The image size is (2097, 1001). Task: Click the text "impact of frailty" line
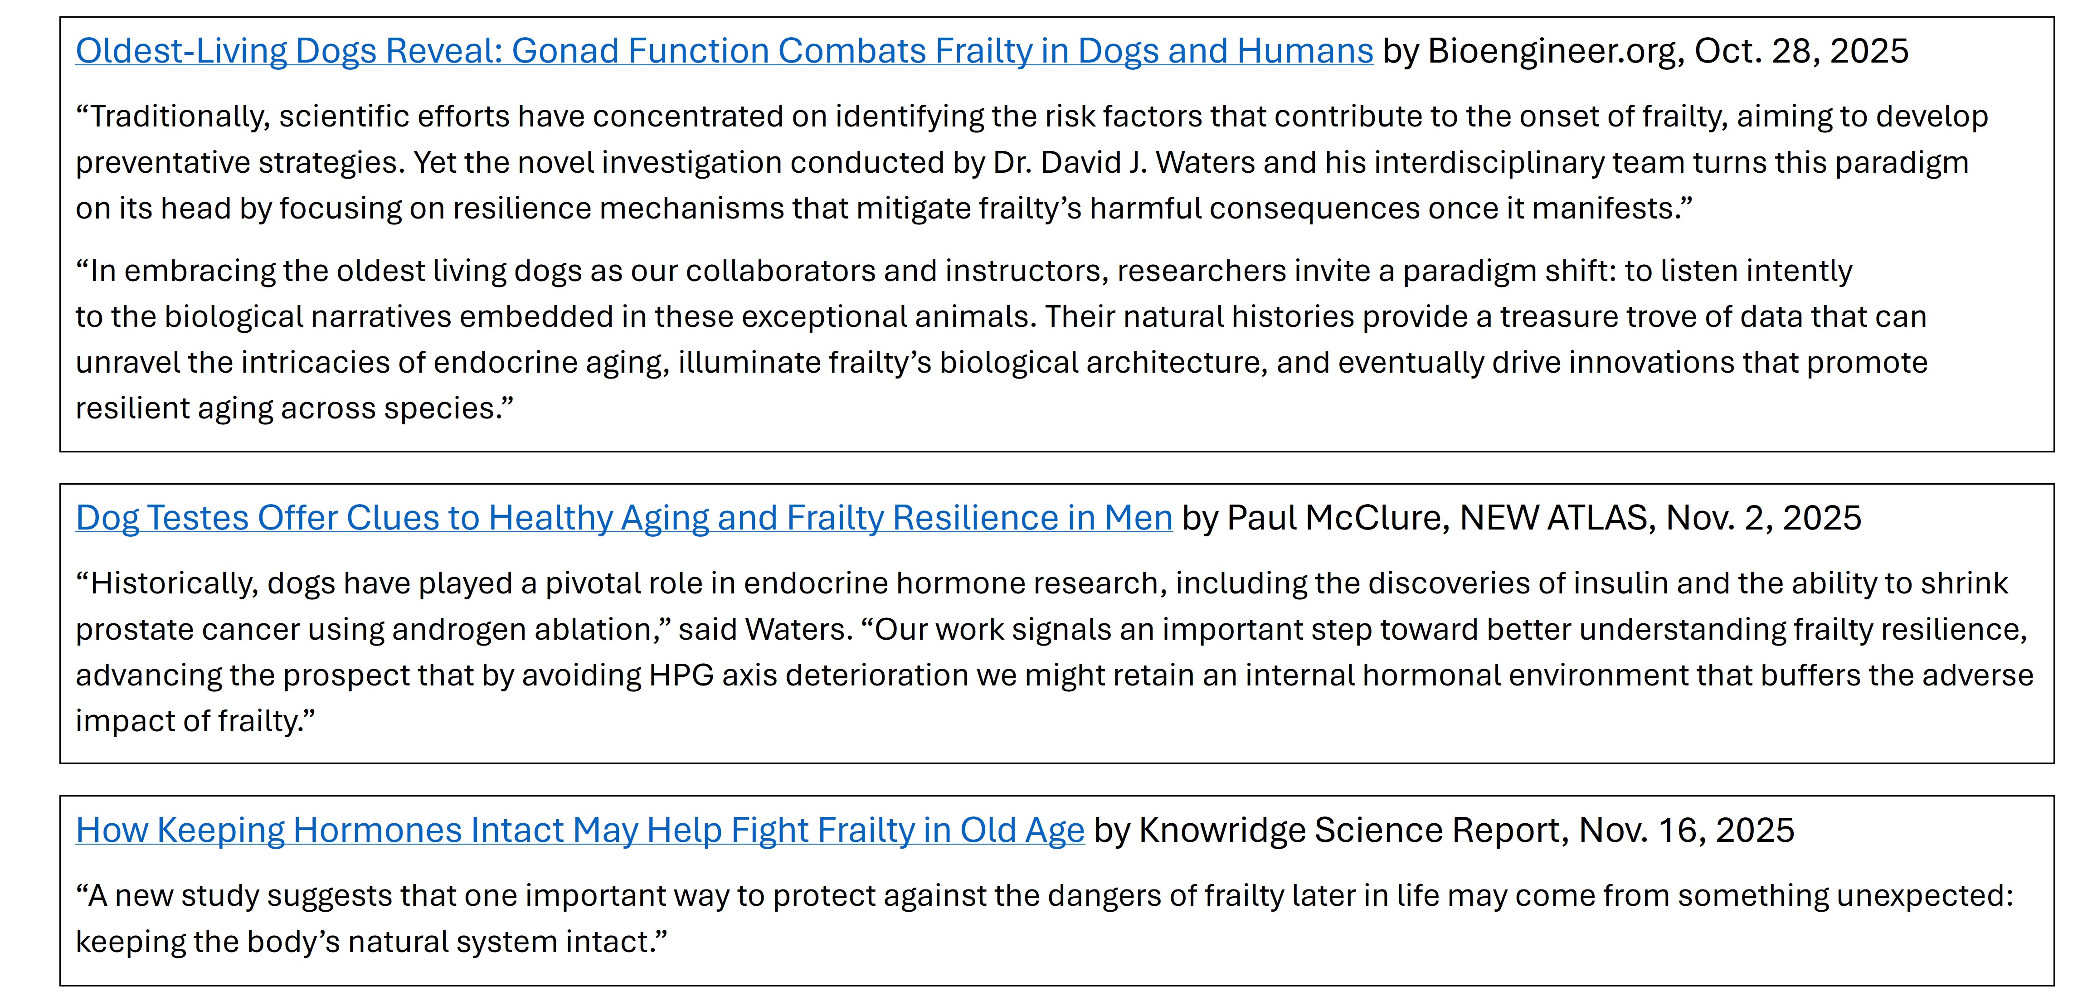(195, 721)
